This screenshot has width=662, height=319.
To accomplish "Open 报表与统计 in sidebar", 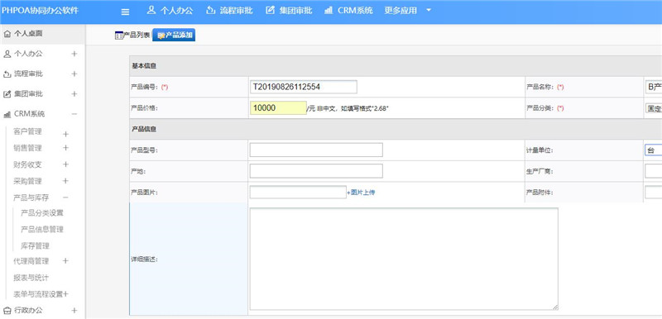I will [31, 278].
